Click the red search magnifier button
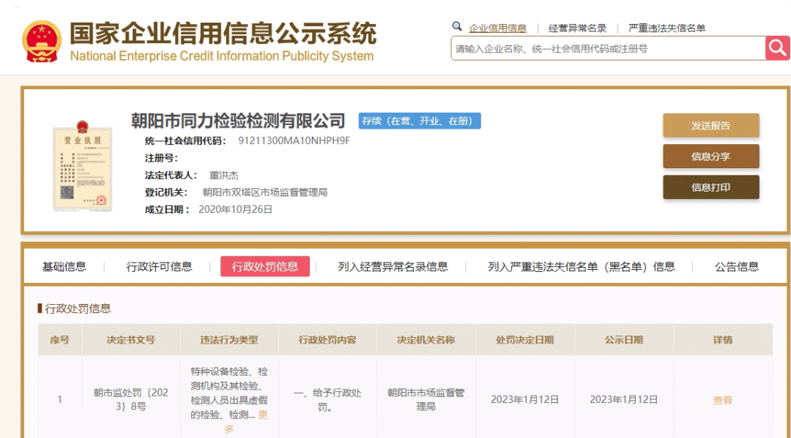This screenshot has width=791, height=438. click(777, 48)
